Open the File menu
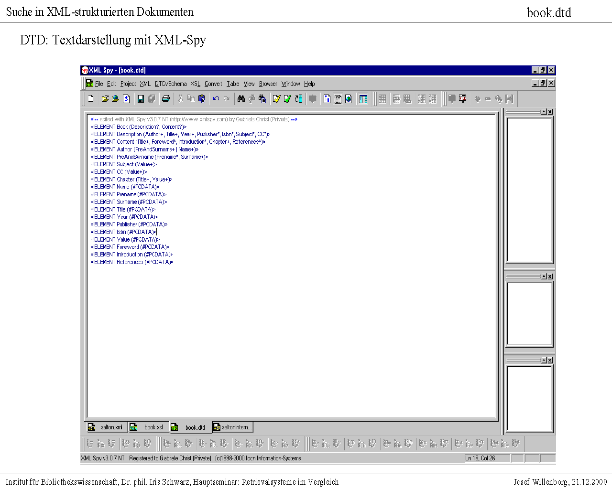The height and width of the screenshot is (489, 612). [99, 84]
